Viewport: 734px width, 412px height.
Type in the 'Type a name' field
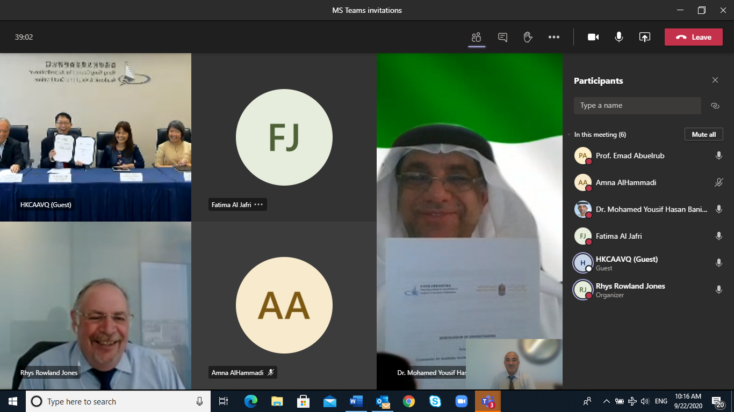[x=637, y=106]
